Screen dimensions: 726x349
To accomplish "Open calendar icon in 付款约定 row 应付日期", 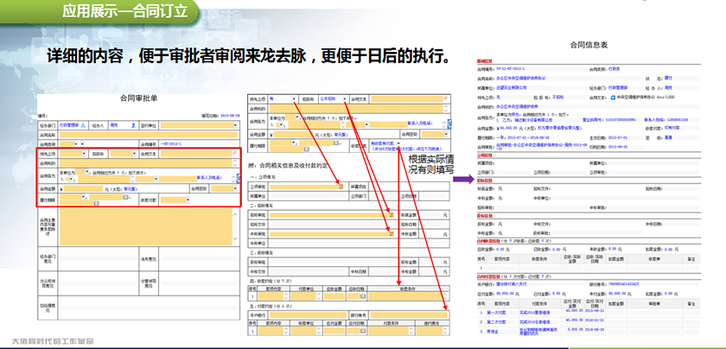I will [363, 331].
